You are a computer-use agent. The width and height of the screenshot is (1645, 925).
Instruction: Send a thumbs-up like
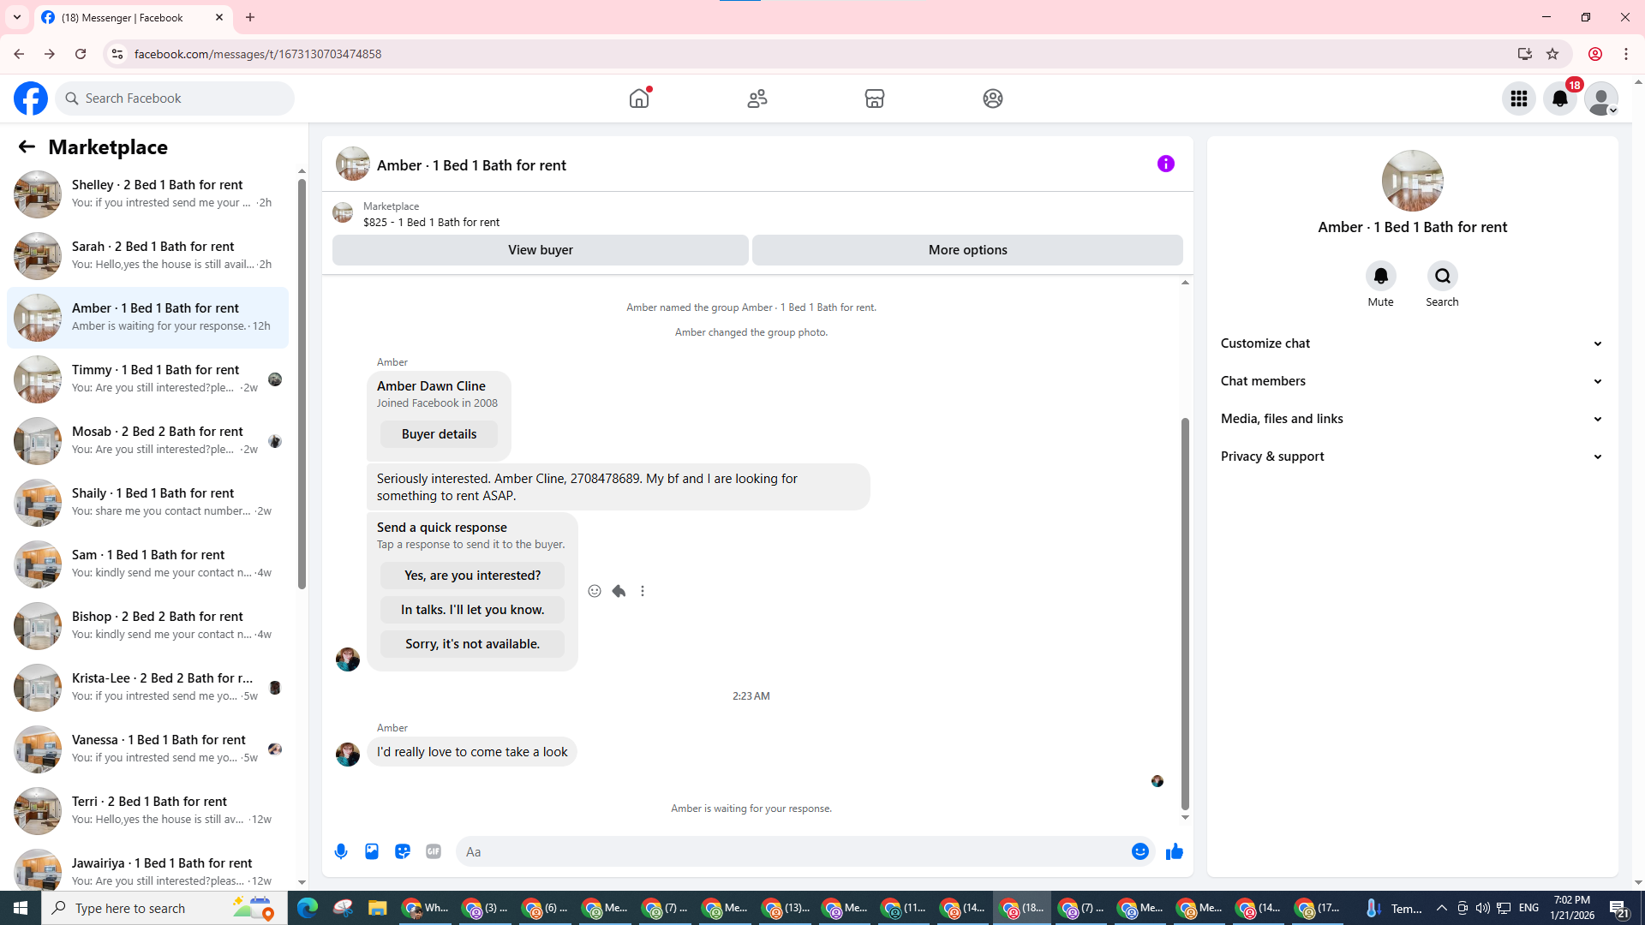point(1174,851)
